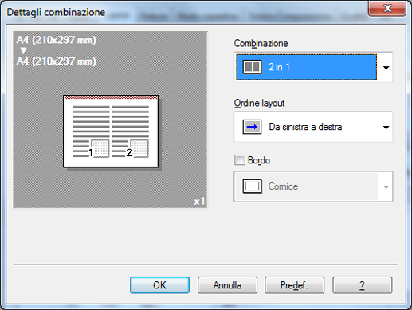Click page number 2 in preview
Screen dimensions: 412x310
coord(129,152)
